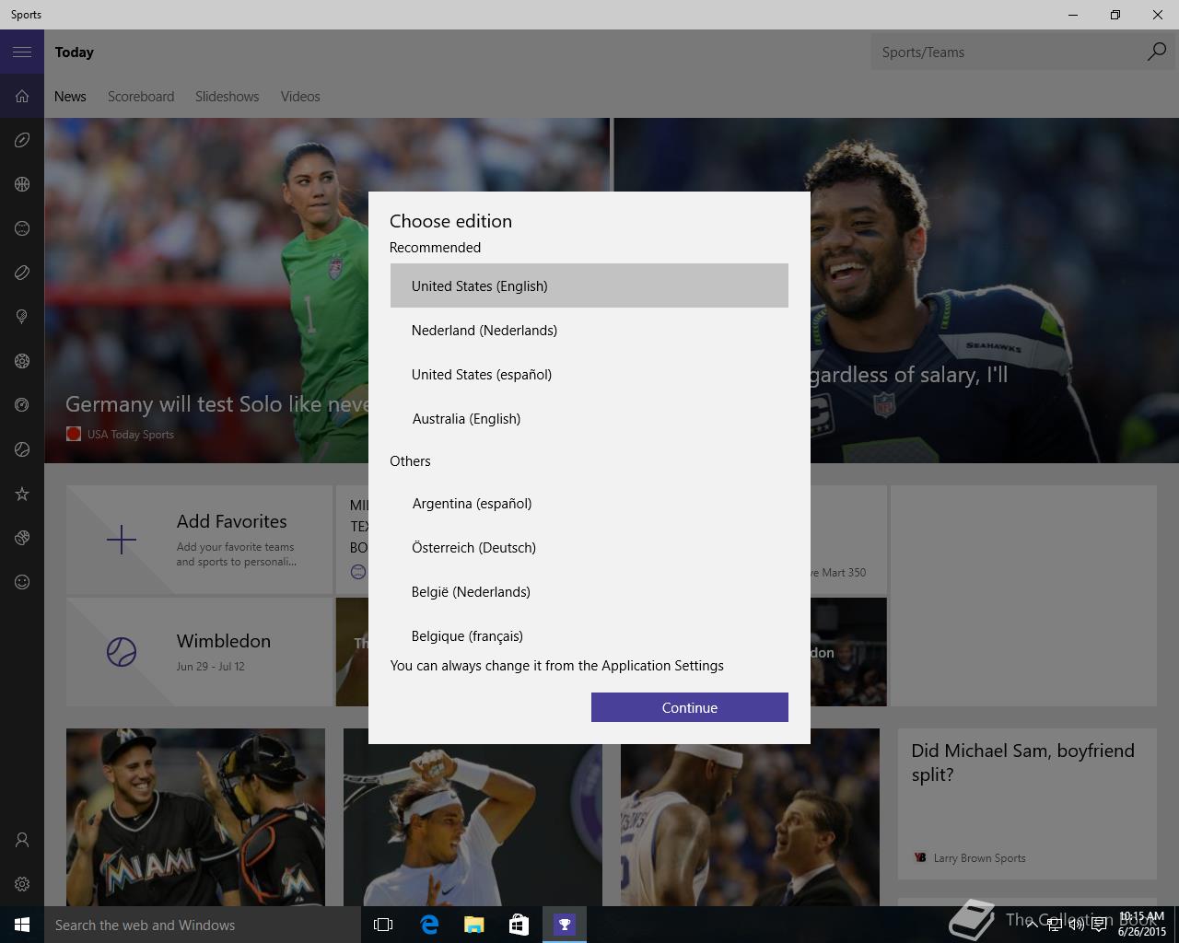
Task: Open the Miami Marlins players photo
Action: point(195,817)
